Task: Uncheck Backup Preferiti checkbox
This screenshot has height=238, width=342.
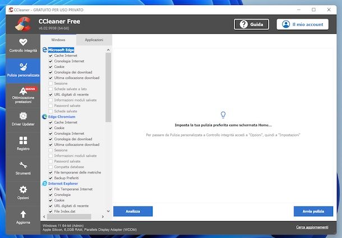Action: [50, 178]
